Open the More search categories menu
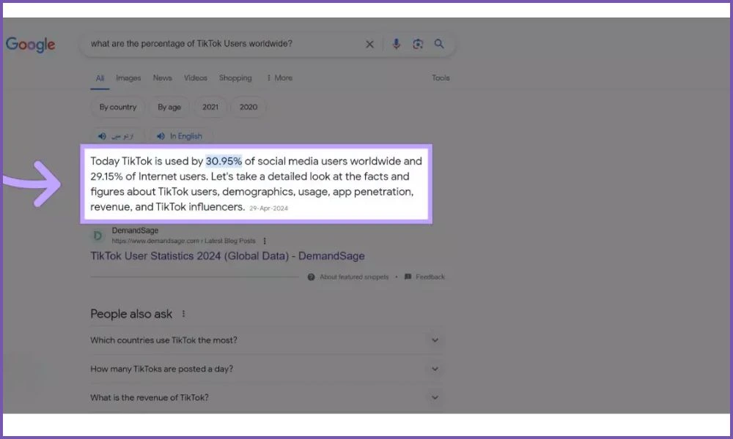This screenshot has height=439, width=733. pyautogui.click(x=279, y=78)
